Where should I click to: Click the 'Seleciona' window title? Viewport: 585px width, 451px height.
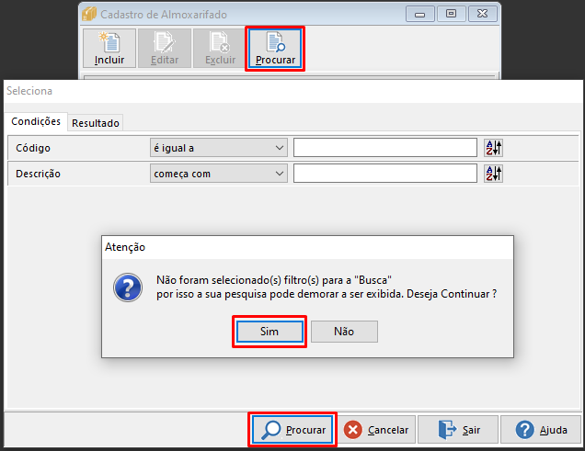click(29, 91)
